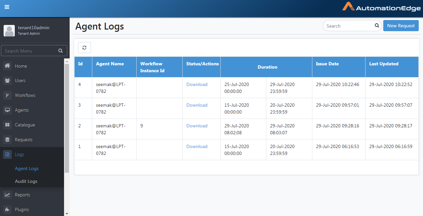Click the Issue Date column header
Image resolution: width=423 pixels, height=216 pixels.
[339, 67]
